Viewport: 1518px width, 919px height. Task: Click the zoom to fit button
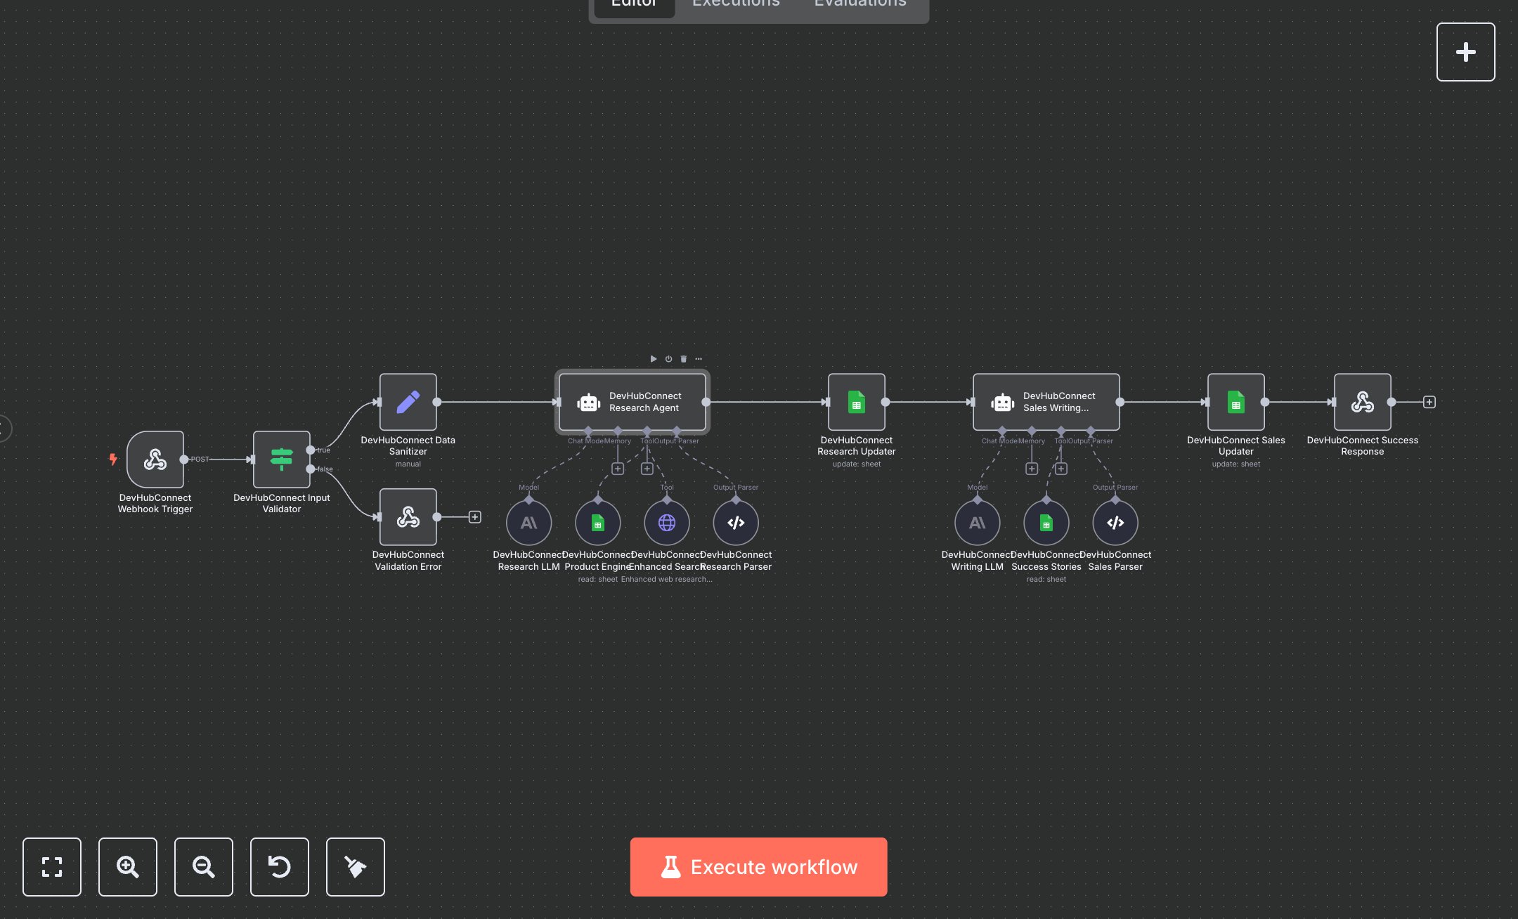52,867
